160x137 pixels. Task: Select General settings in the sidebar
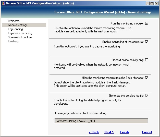tap(18, 25)
